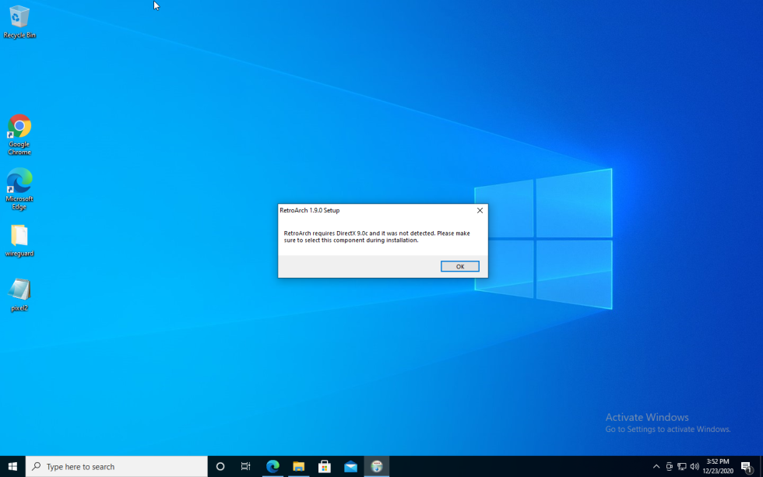Open the network status tray icon

click(681, 466)
